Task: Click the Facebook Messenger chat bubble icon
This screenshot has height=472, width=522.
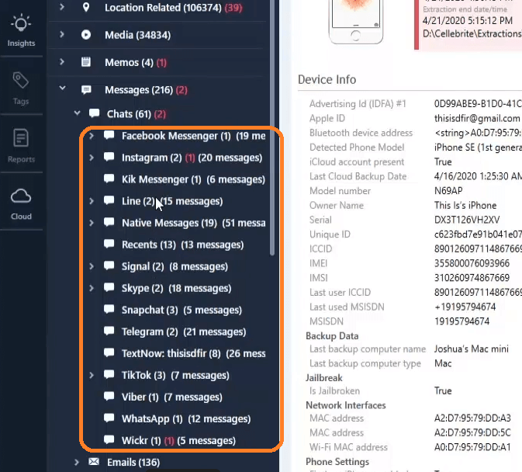Action: tap(109, 135)
